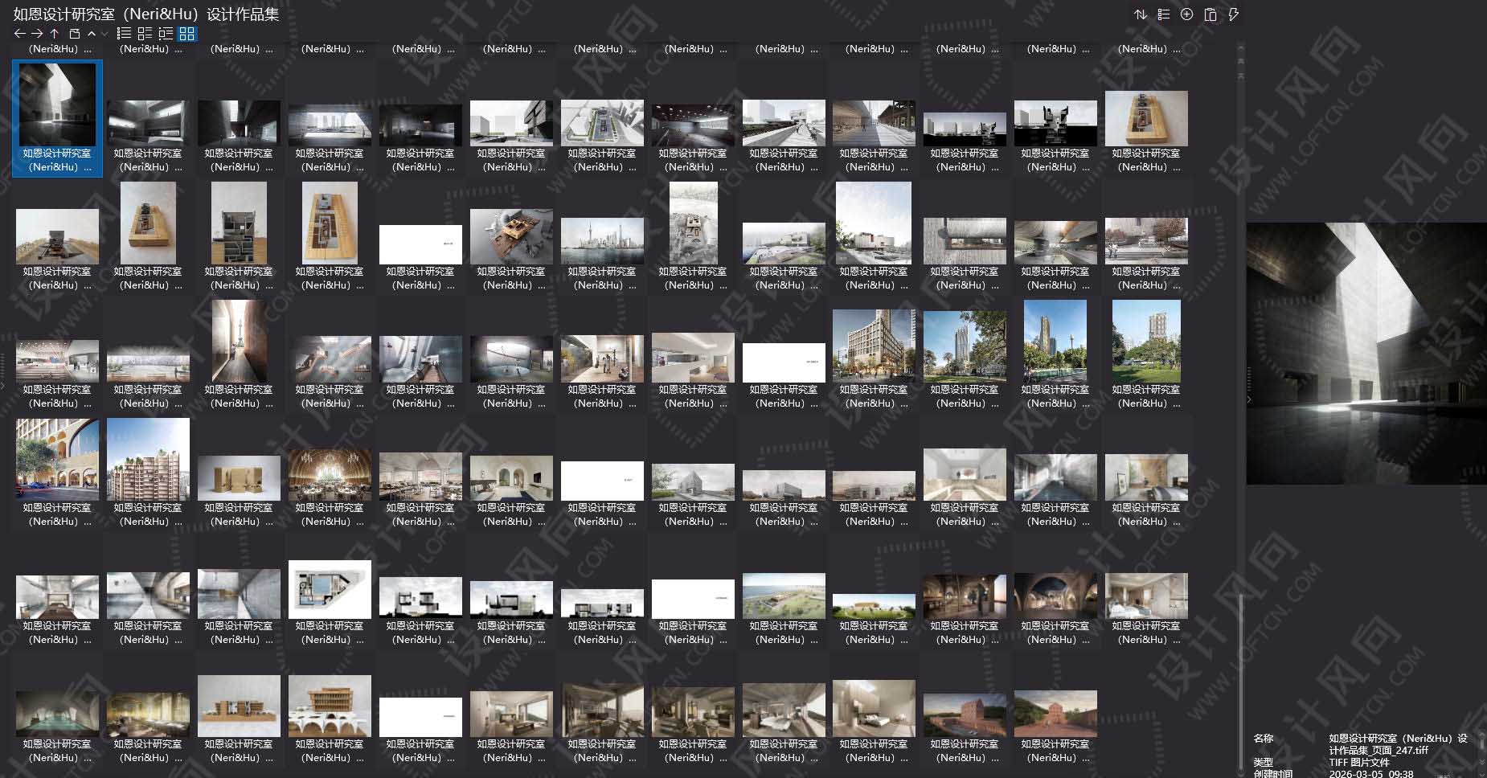Viewport: 1487px width, 778px height.
Task: Toggle grid thumbnail view mode
Action: [x=187, y=33]
